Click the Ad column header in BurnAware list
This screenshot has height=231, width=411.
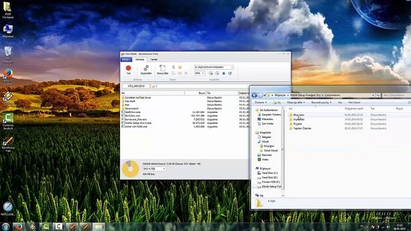[153, 93]
